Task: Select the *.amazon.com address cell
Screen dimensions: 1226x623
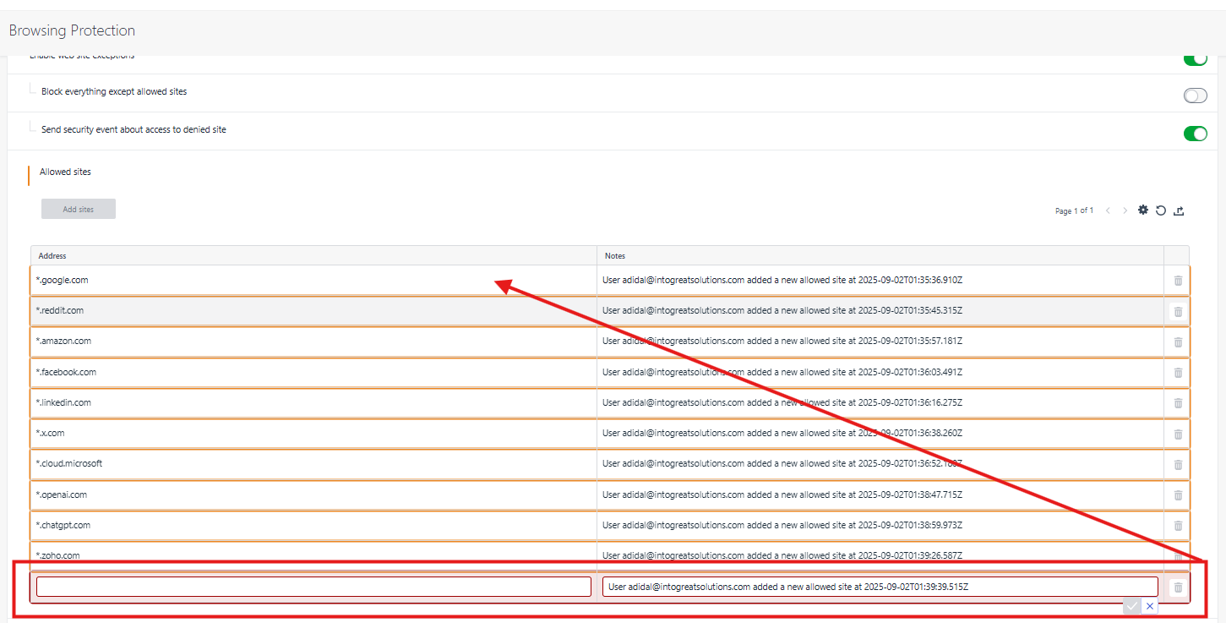Action: point(313,341)
